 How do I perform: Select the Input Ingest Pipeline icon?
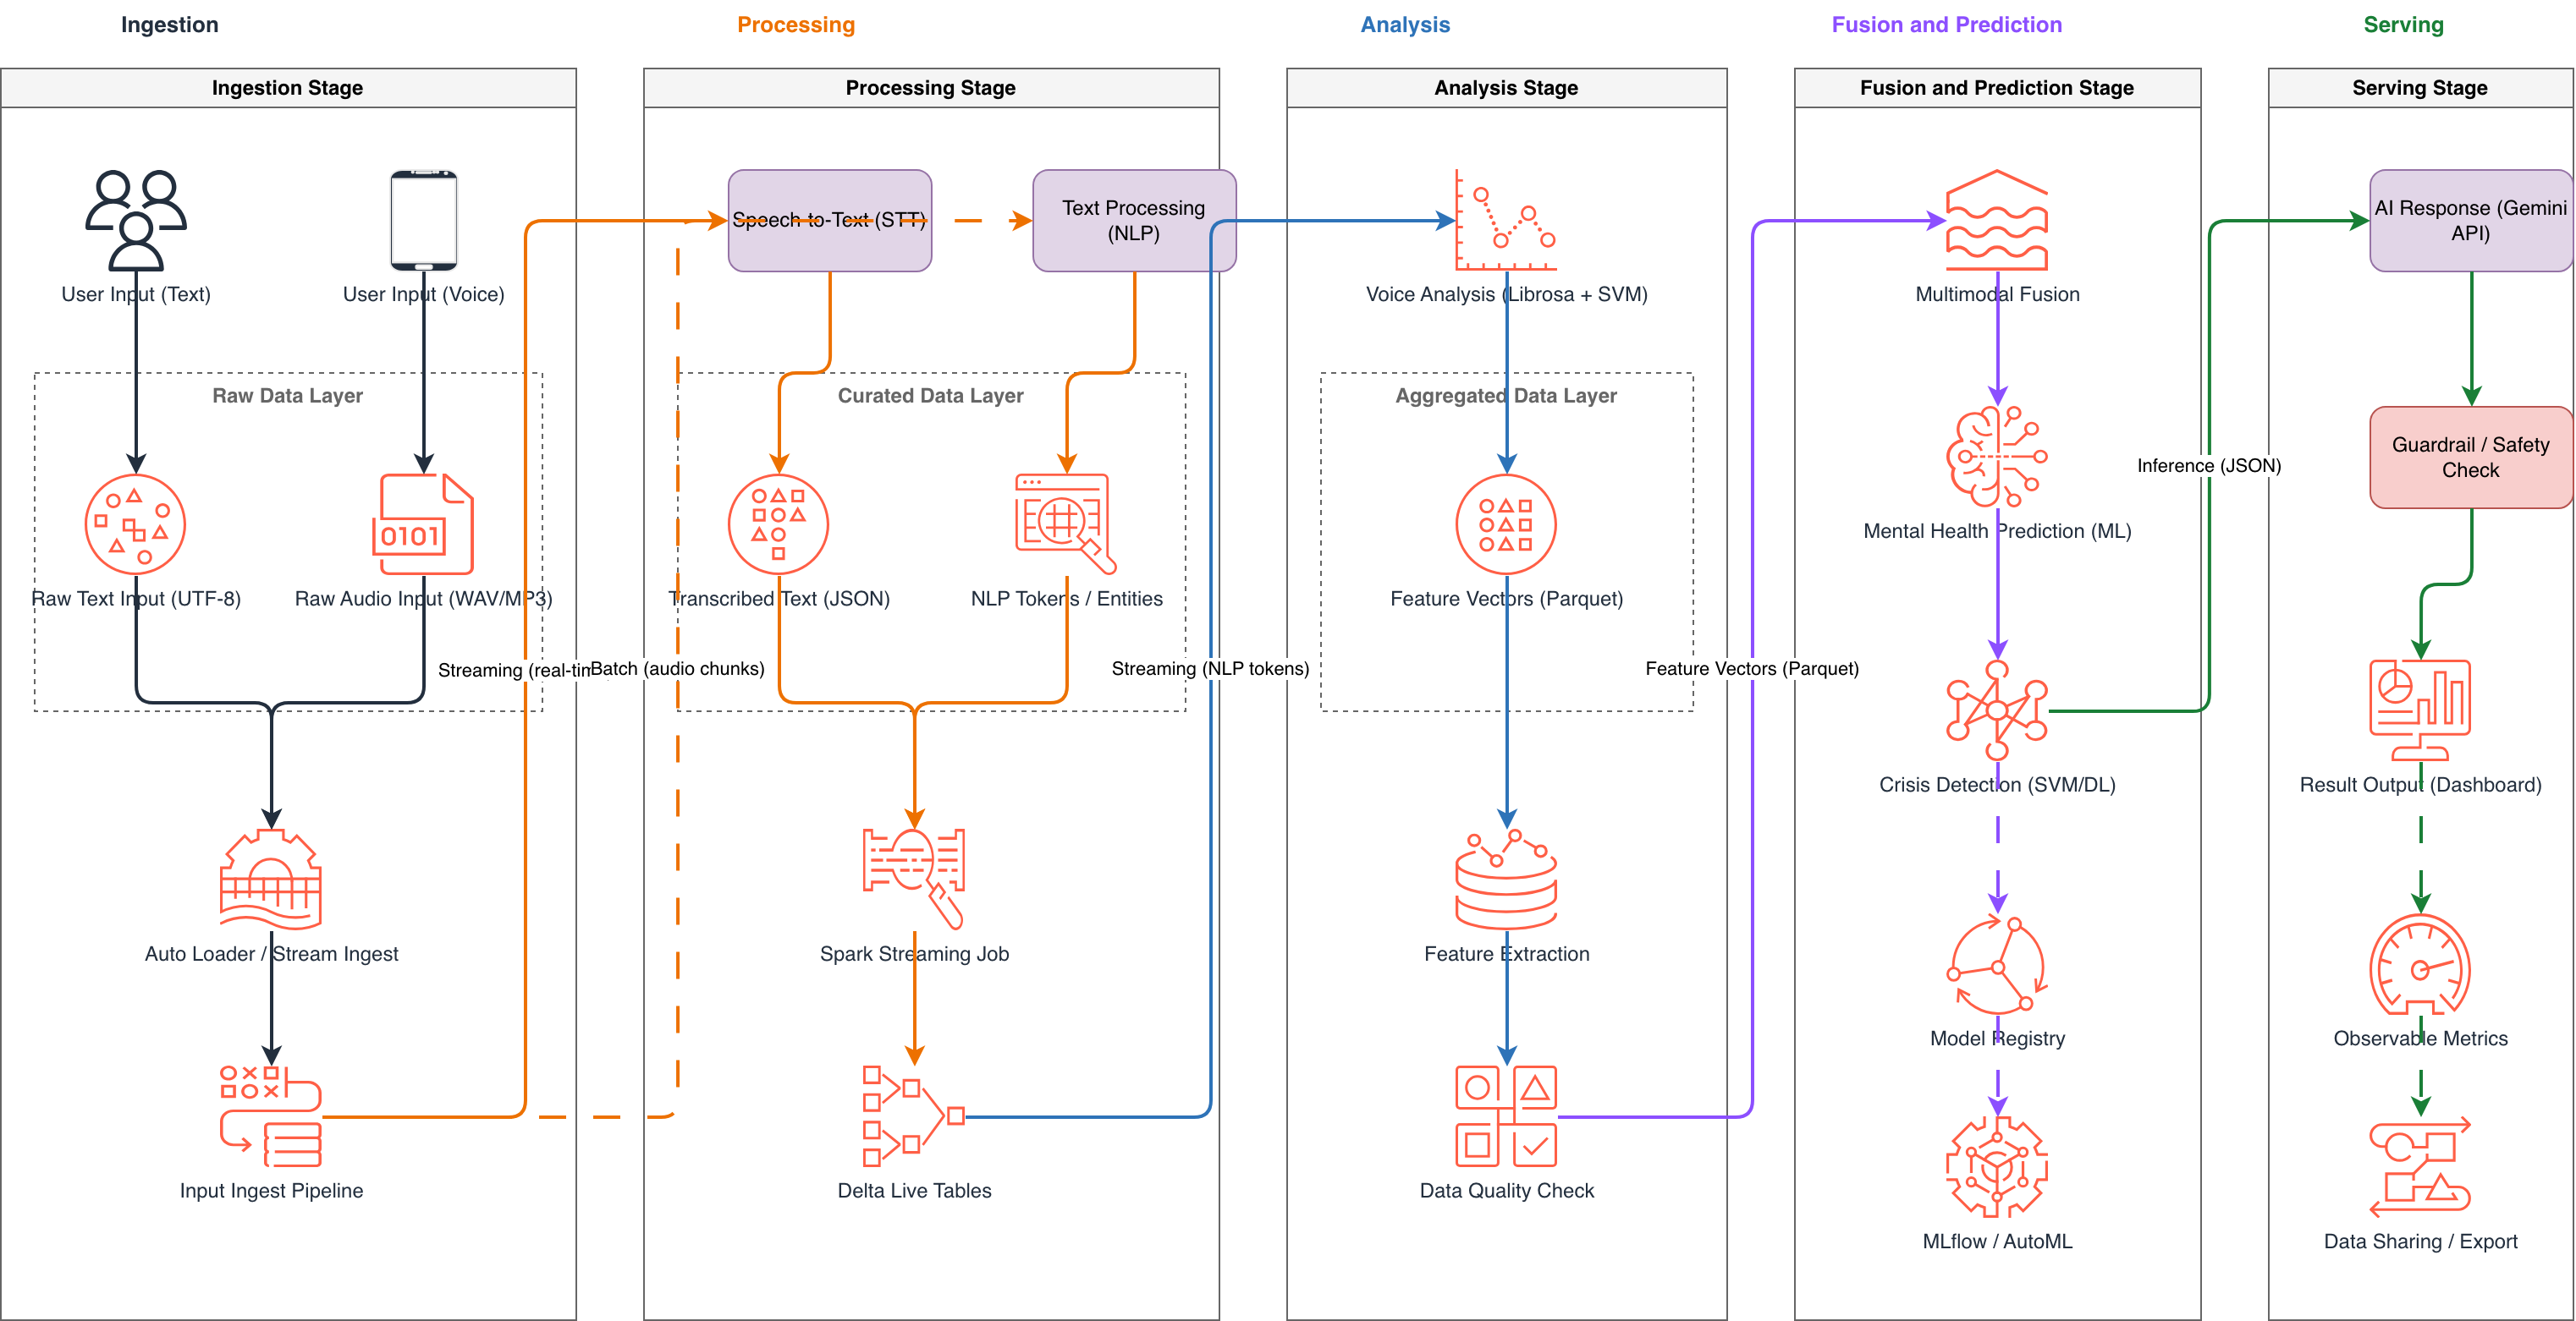(x=271, y=1116)
